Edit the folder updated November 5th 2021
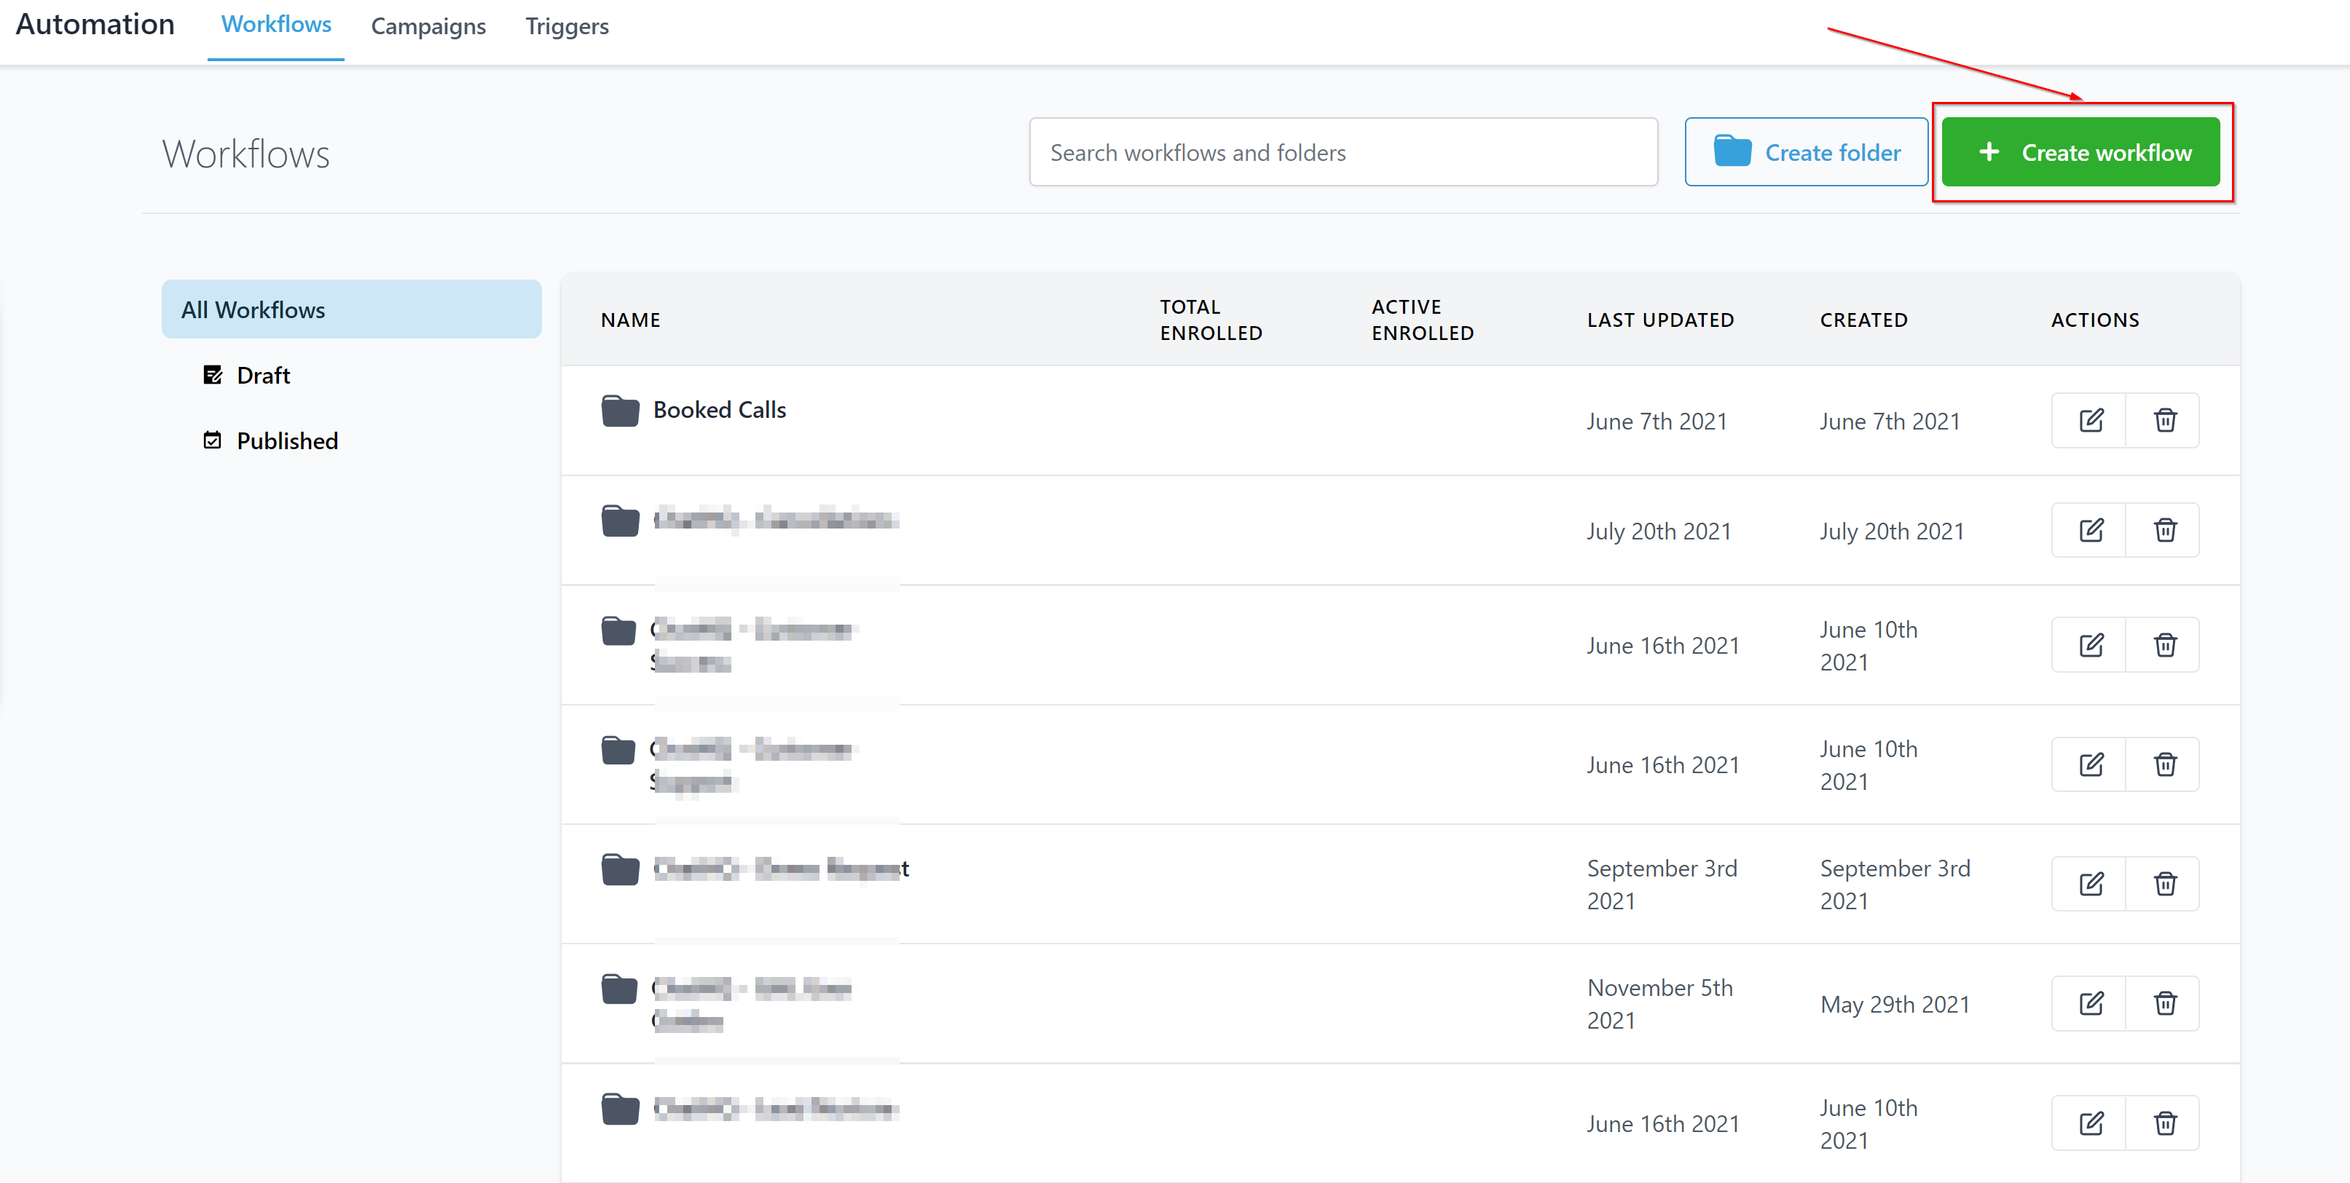 [2089, 1003]
